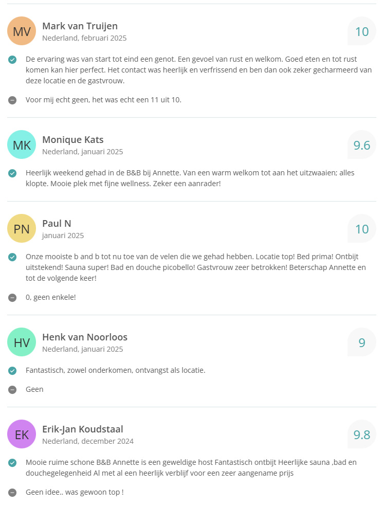Click the 9.8 rating badge

coord(362,435)
